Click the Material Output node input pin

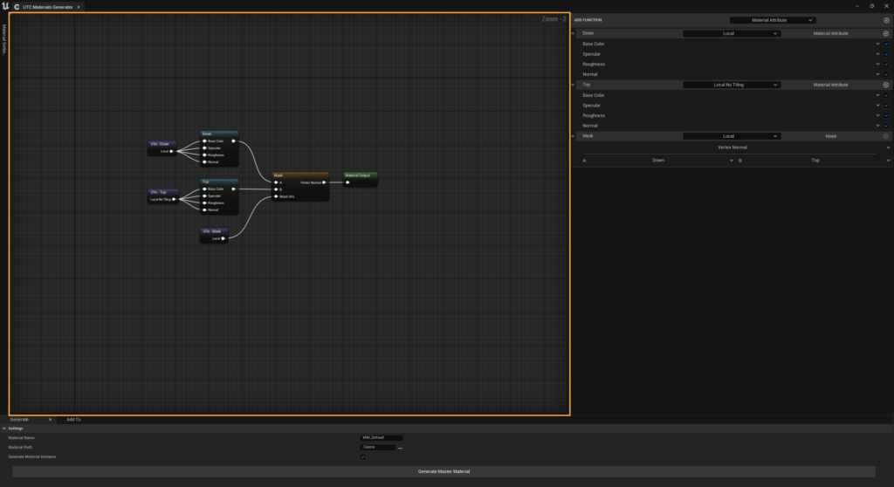point(347,182)
